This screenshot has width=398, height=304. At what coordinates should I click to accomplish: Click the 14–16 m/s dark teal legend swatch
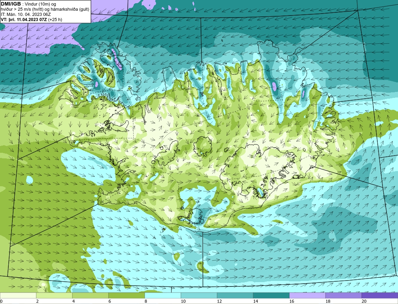(x=271, y=295)
